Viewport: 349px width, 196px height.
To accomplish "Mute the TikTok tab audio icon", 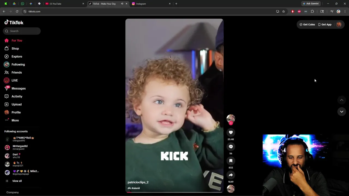I will click(x=122, y=4).
